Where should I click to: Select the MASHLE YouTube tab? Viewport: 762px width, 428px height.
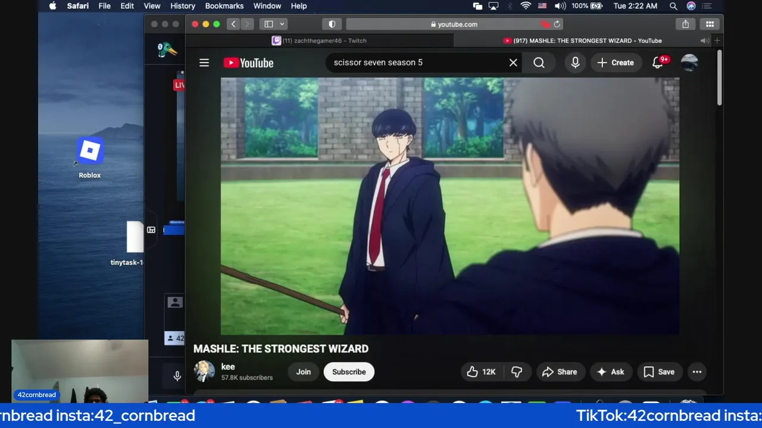(582, 40)
